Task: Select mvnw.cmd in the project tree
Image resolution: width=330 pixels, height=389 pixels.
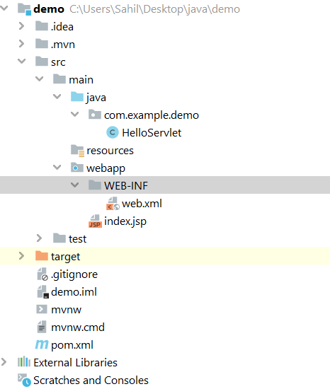Action: tap(78, 327)
